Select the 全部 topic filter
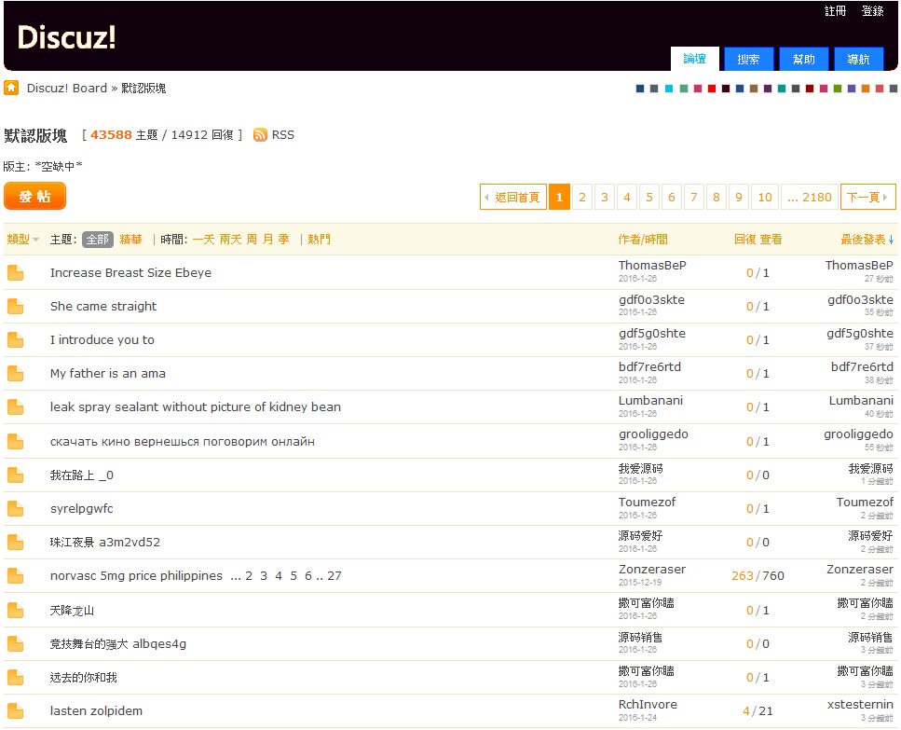 pos(98,239)
